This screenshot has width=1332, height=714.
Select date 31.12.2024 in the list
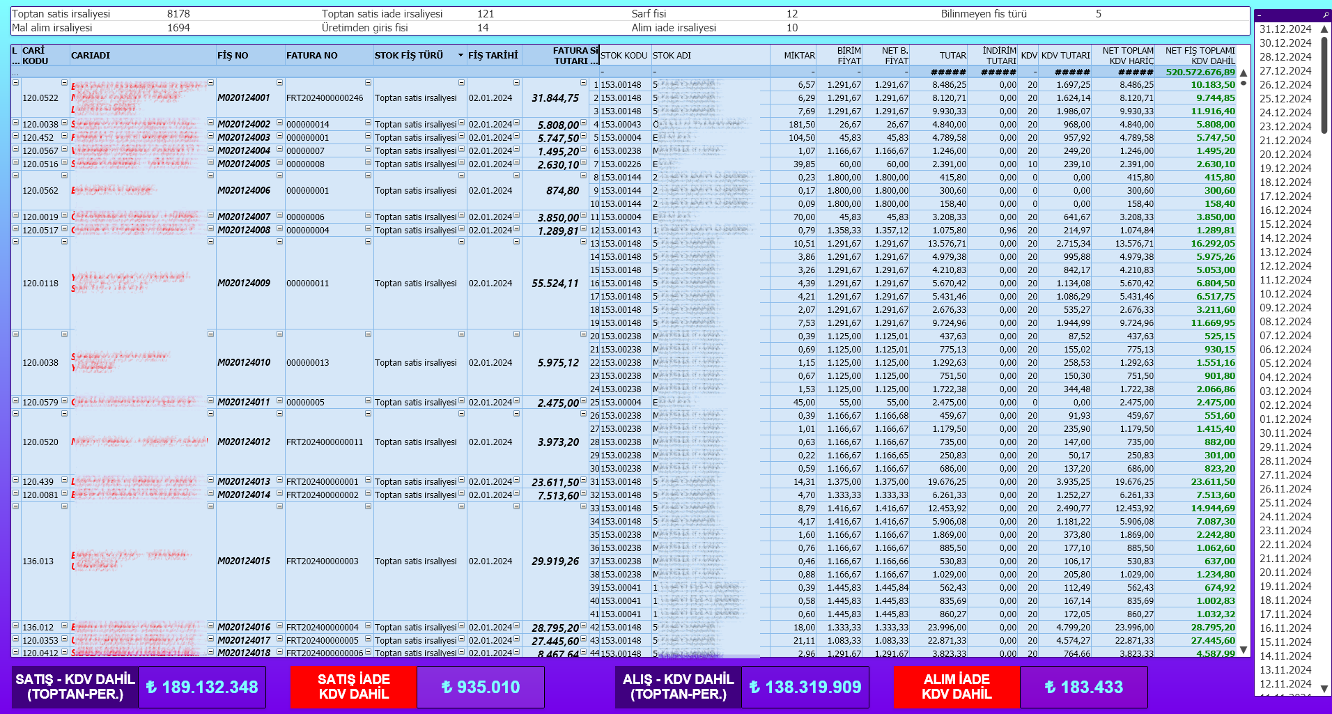pyautogui.click(x=1285, y=29)
